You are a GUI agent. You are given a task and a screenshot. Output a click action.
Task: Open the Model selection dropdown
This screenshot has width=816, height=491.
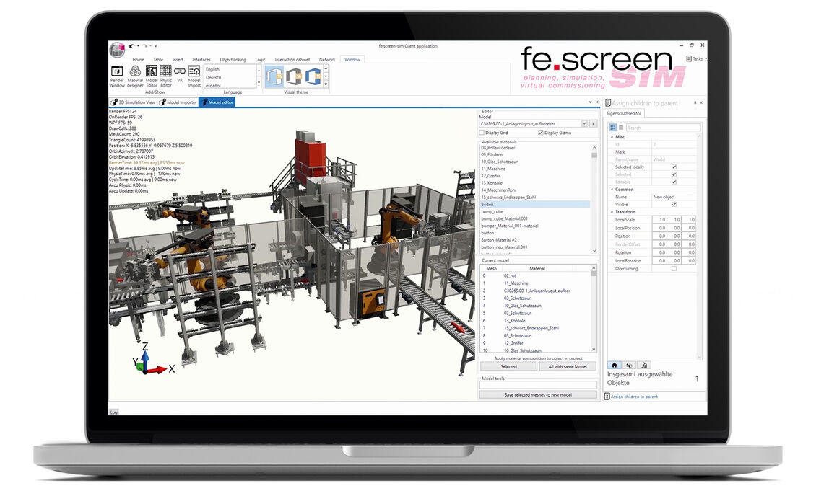[x=584, y=124]
